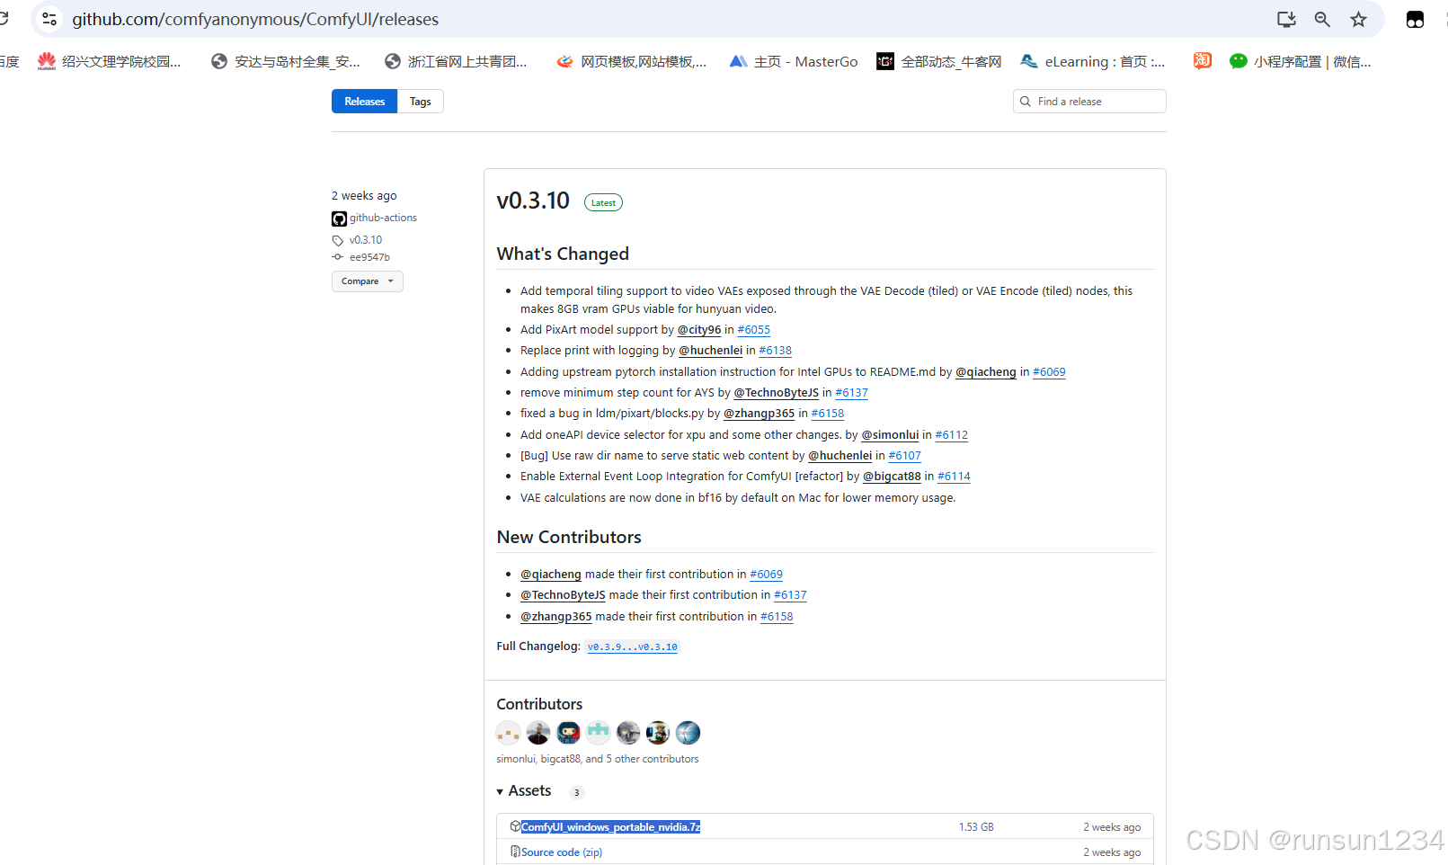Click the first contributor avatar
Screen dimensions: 1448x865
(509, 733)
